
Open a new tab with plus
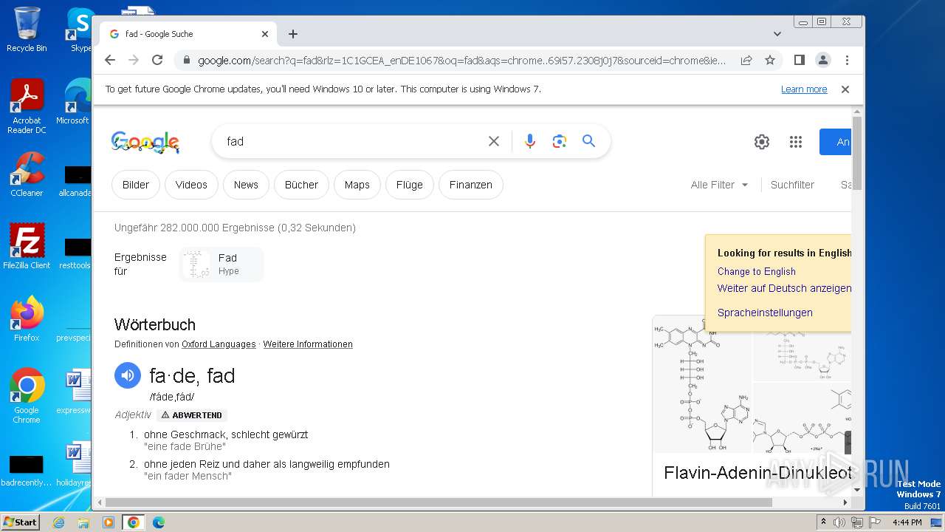[x=293, y=34]
